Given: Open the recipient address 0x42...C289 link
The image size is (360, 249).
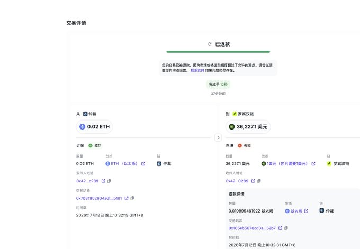Looking at the screenshot, I should [237, 181].
